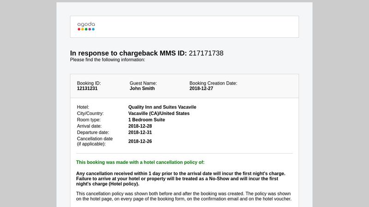The image size is (369, 207).
Task: Select booking creation date 2018-12-27
Action: pyautogui.click(x=201, y=88)
